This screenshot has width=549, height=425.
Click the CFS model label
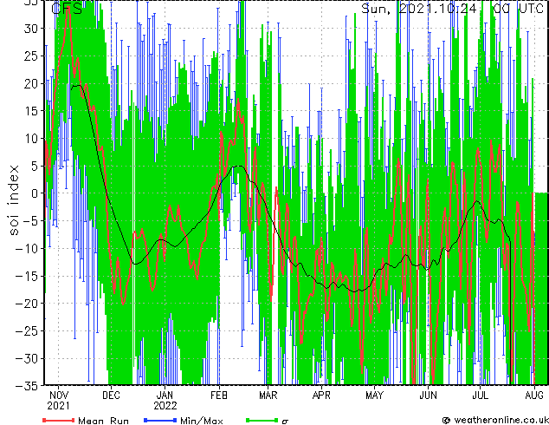[x=67, y=9]
